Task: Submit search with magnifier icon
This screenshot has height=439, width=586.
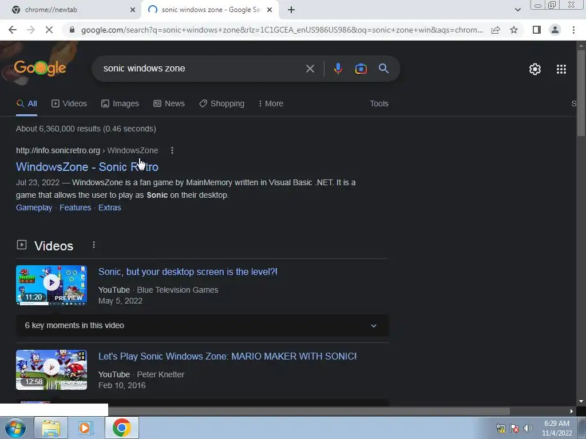Action: [x=383, y=69]
